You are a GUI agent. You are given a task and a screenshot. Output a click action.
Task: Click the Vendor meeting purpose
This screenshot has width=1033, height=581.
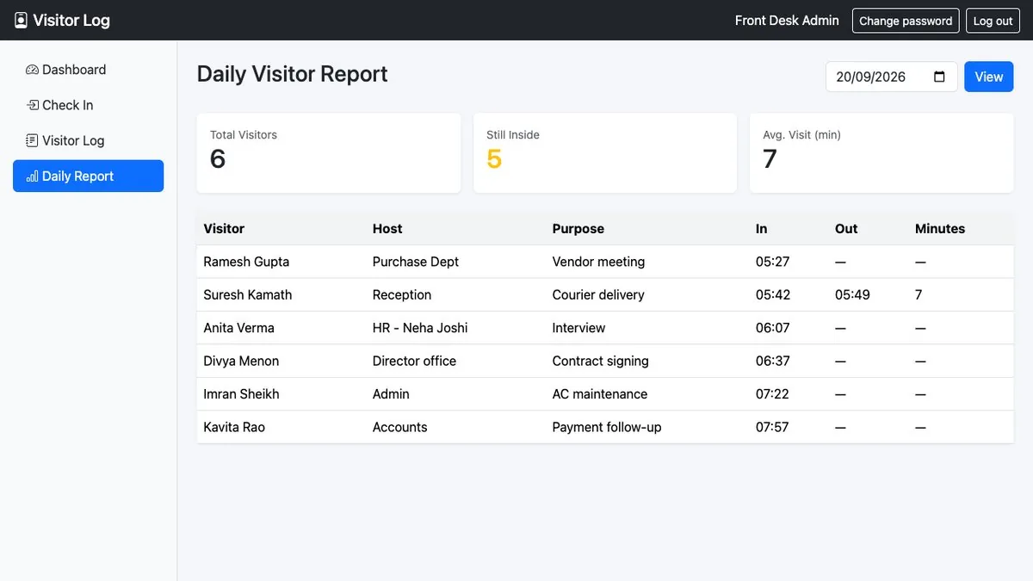click(x=598, y=262)
